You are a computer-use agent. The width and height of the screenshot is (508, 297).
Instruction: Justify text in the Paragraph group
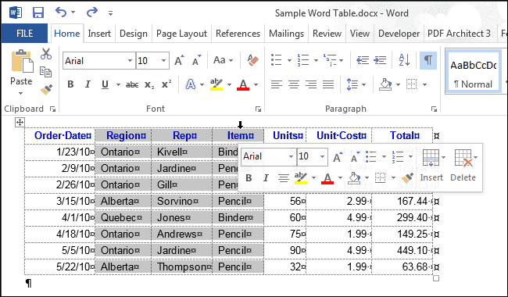tap(328, 84)
